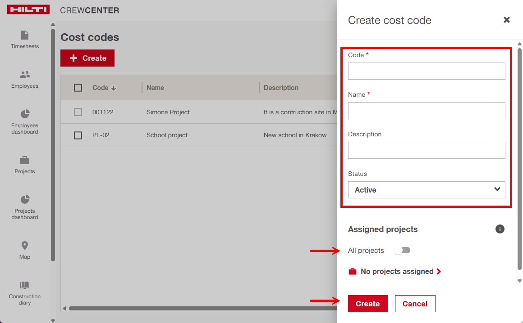
Task: Enable the All projects toggle
Action: point(402,251)
